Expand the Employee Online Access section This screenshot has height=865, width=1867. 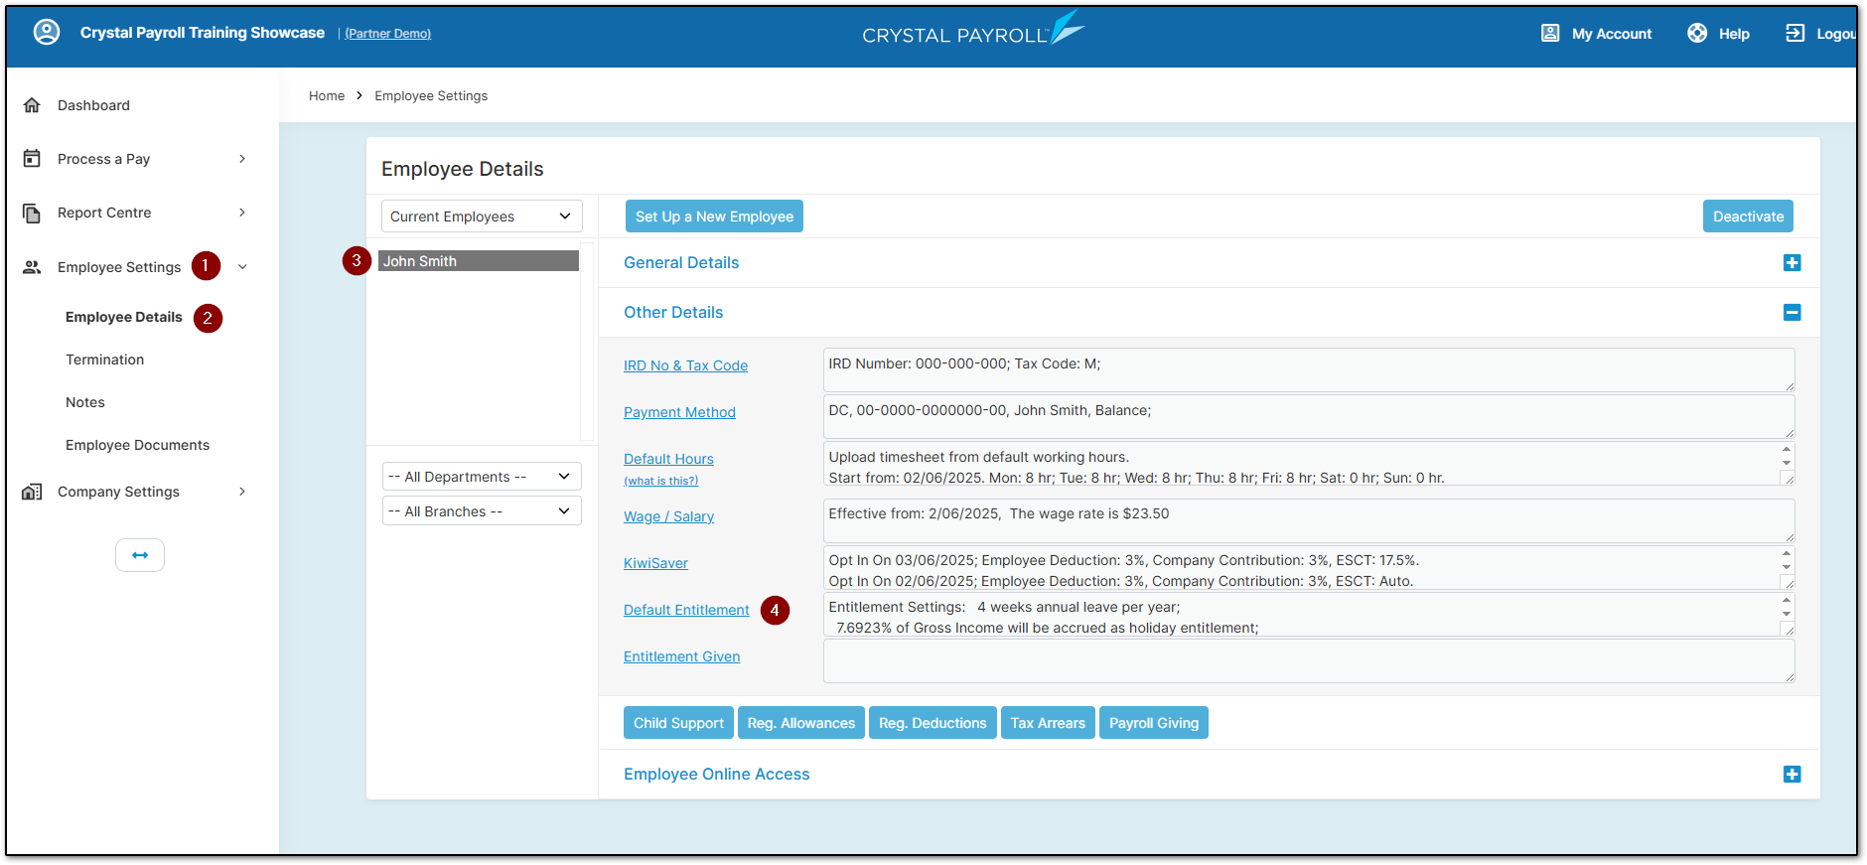(1792, 775)
